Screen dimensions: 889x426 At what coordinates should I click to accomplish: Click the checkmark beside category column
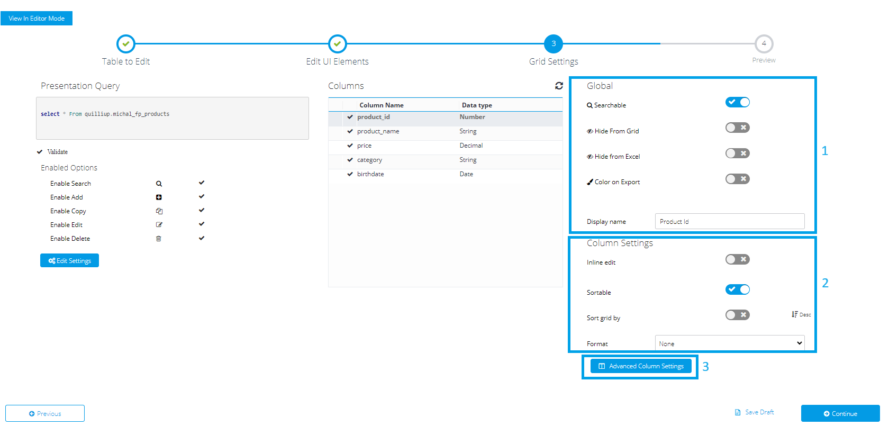[x=350, y=160]
